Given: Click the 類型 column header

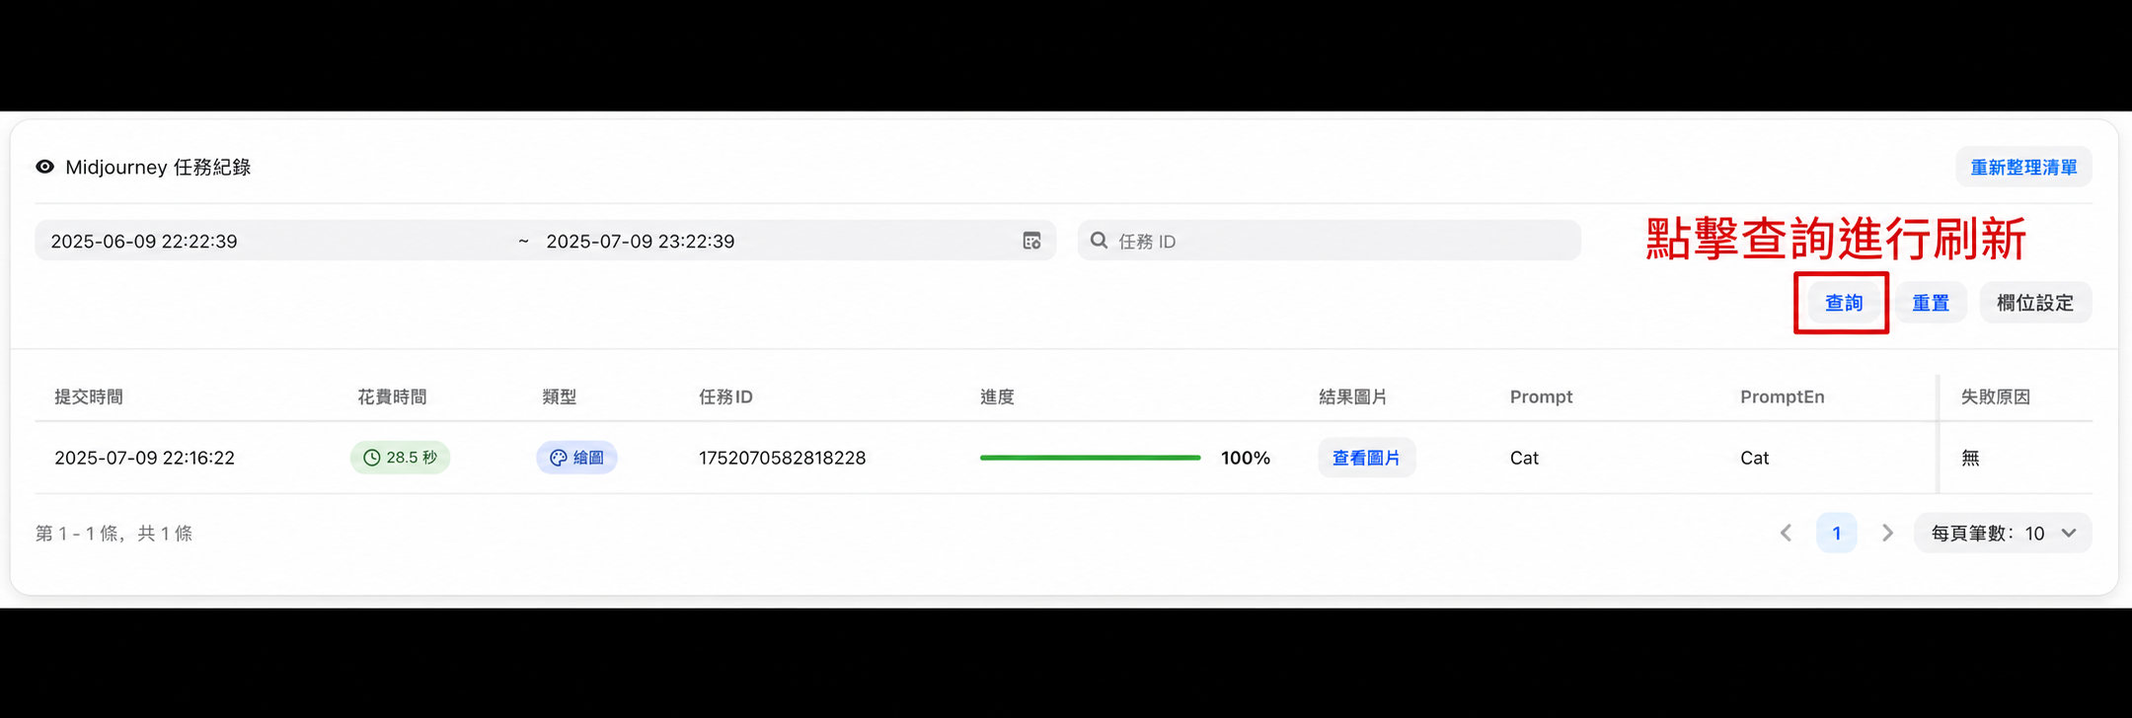Looking at the screenshot, I should 559,396.
